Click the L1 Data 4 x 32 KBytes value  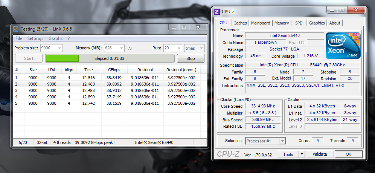322,106
